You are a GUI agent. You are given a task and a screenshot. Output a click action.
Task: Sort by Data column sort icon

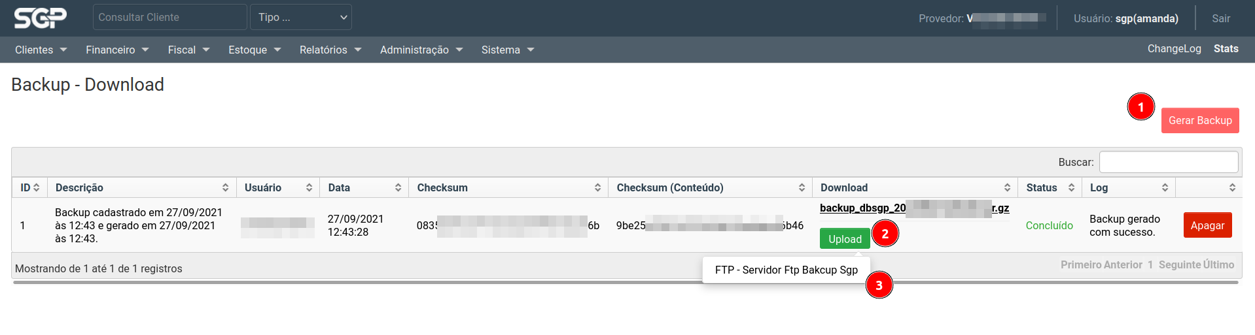[x=398, y=187]
